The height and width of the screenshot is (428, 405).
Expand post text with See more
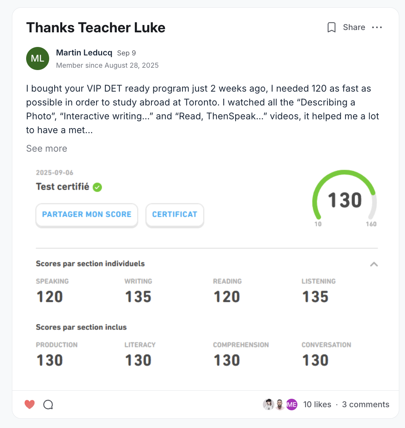(x=46, y=149)
